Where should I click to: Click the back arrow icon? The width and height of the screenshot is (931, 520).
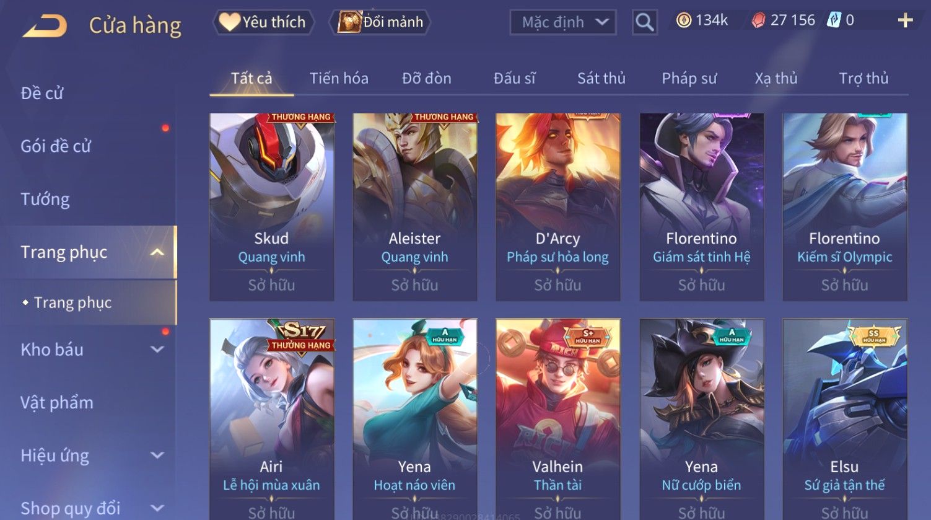pyautogui.click(x=45, y=26)
